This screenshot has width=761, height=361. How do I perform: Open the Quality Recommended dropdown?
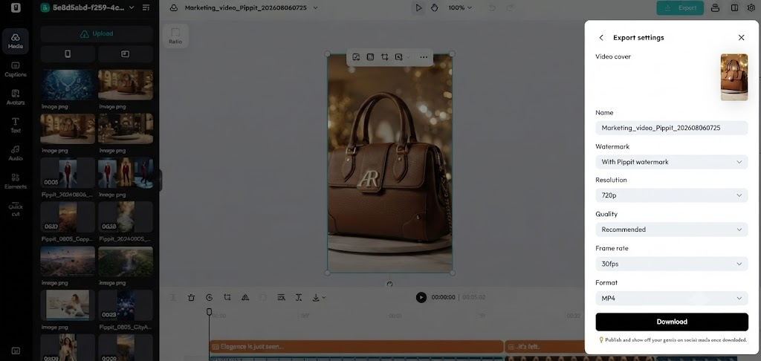pos(672,230)
